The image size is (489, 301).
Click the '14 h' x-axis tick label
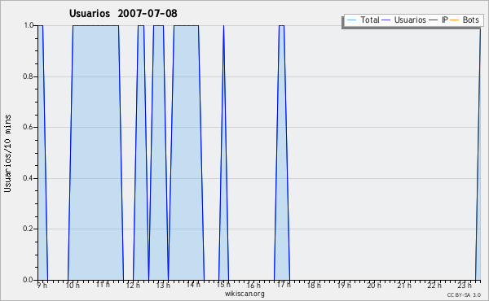click(x=193, y=285)
